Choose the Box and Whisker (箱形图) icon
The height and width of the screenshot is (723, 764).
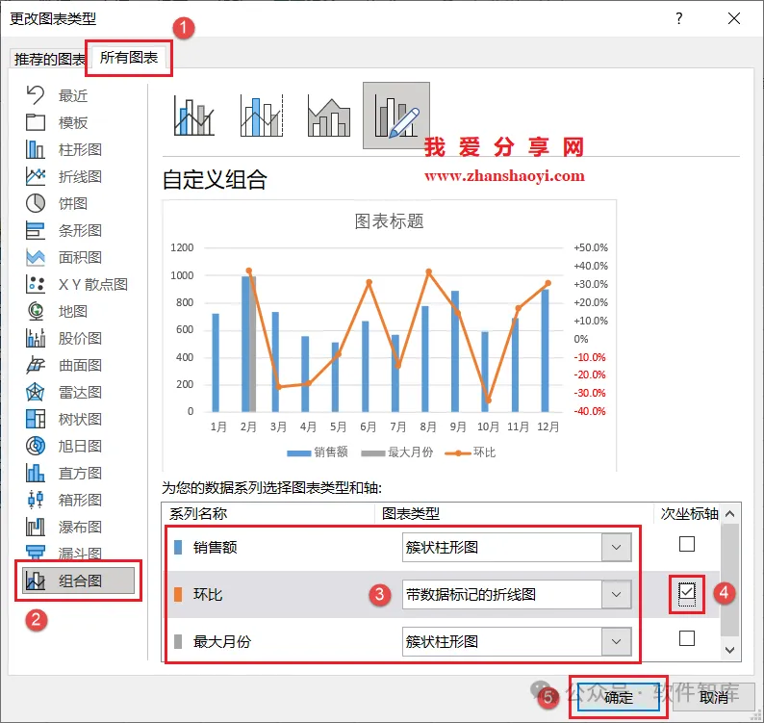35,500
